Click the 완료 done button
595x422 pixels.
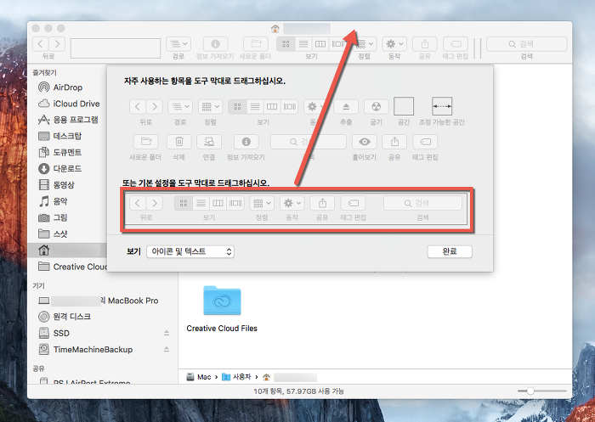coord(450,252)
